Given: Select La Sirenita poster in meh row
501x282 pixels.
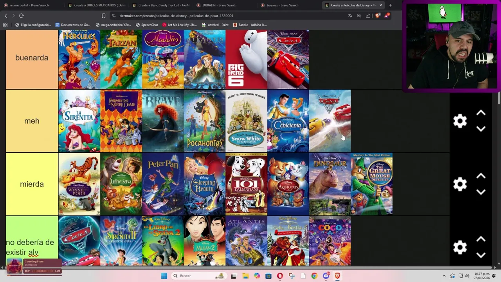Looking at the screenshot, I should (79, 121).
